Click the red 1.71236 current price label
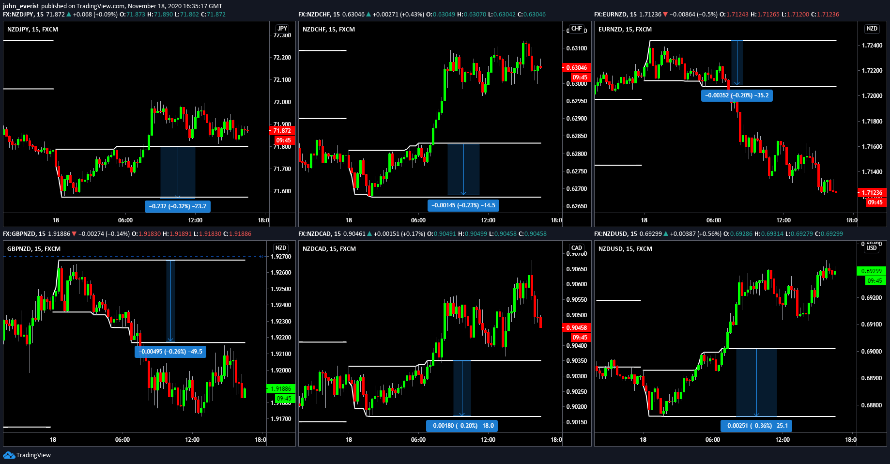 872,193
